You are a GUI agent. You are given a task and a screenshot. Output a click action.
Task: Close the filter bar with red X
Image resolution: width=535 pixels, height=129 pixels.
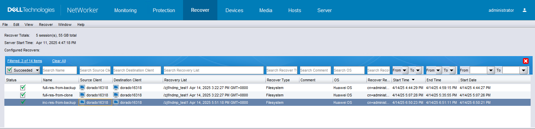[x=526, y=61]
